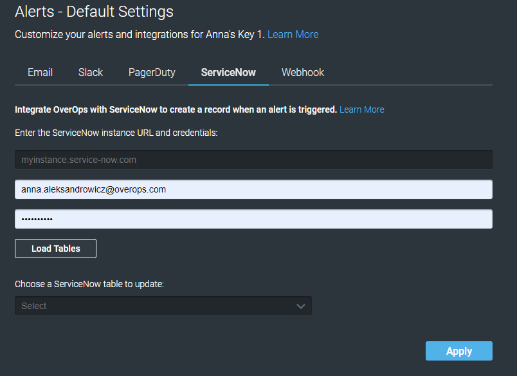
Task: Open the Slack tab
Action: tap(90, 72)
